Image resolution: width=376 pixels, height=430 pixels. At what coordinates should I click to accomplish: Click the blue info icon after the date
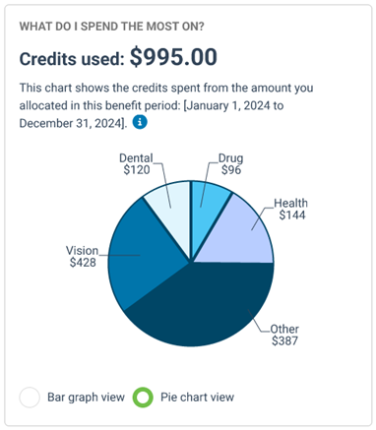click(140, 122)
